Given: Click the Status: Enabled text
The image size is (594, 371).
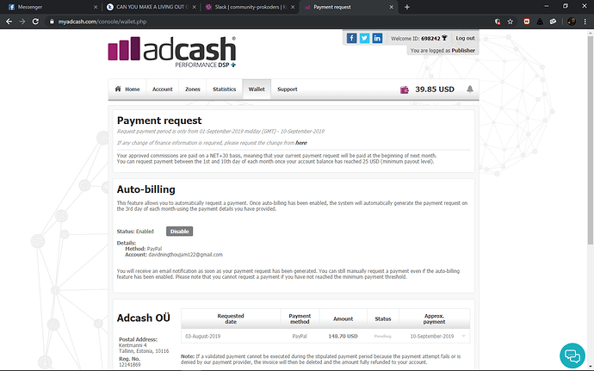Looking at the screenshot, I should click(135, 232).
